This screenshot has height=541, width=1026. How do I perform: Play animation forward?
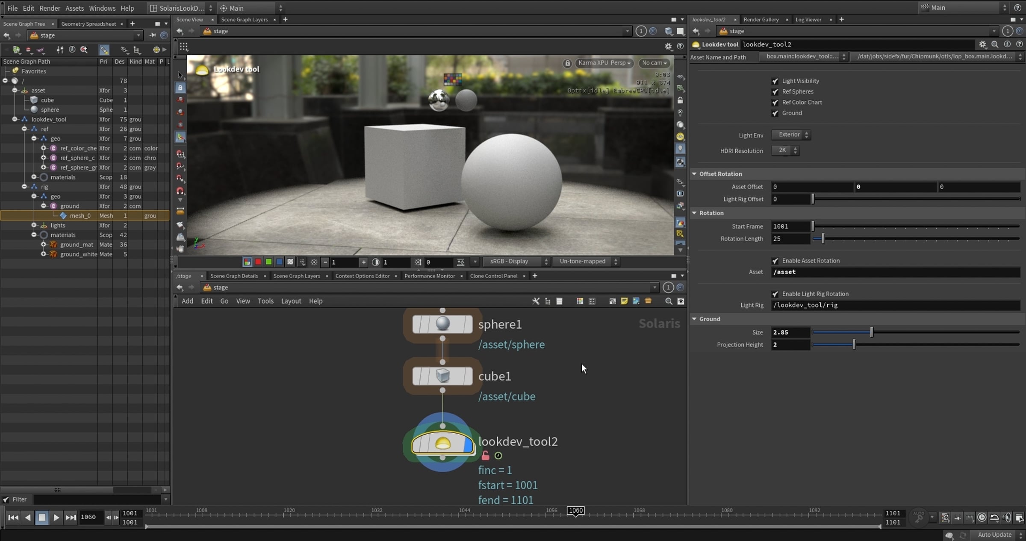pyautogui.click(x=56, y=517)
